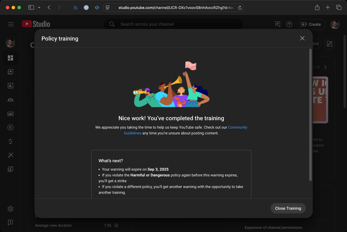The width and height of the screenshot is (347, 232).
Task: Click the green up-arrow trend icon
Action: [116, 225]
